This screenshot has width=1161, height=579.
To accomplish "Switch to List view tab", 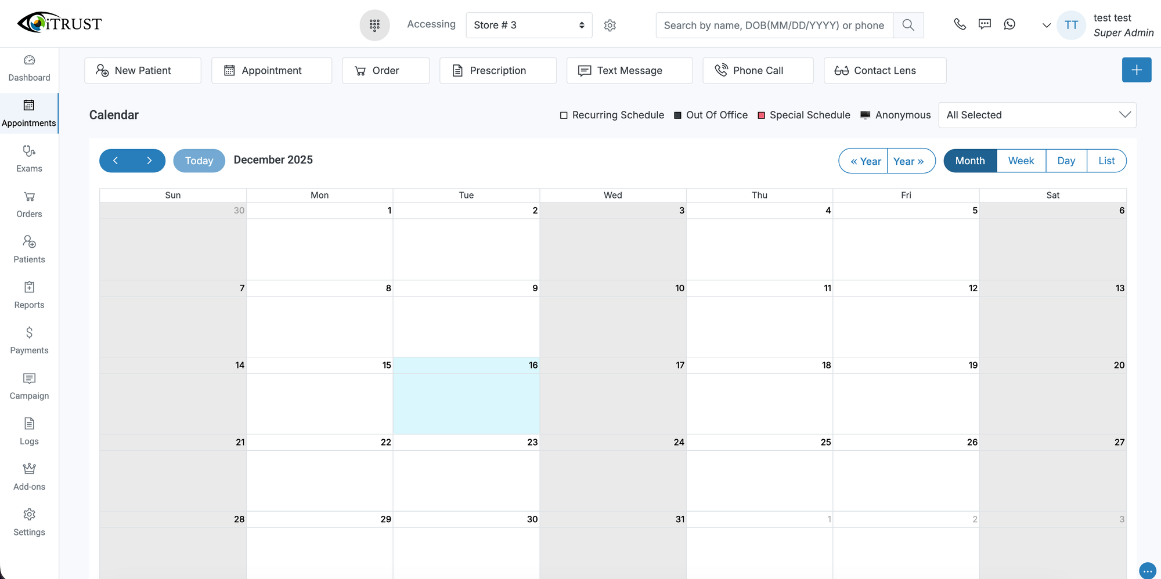I will tap(1106, 161).
